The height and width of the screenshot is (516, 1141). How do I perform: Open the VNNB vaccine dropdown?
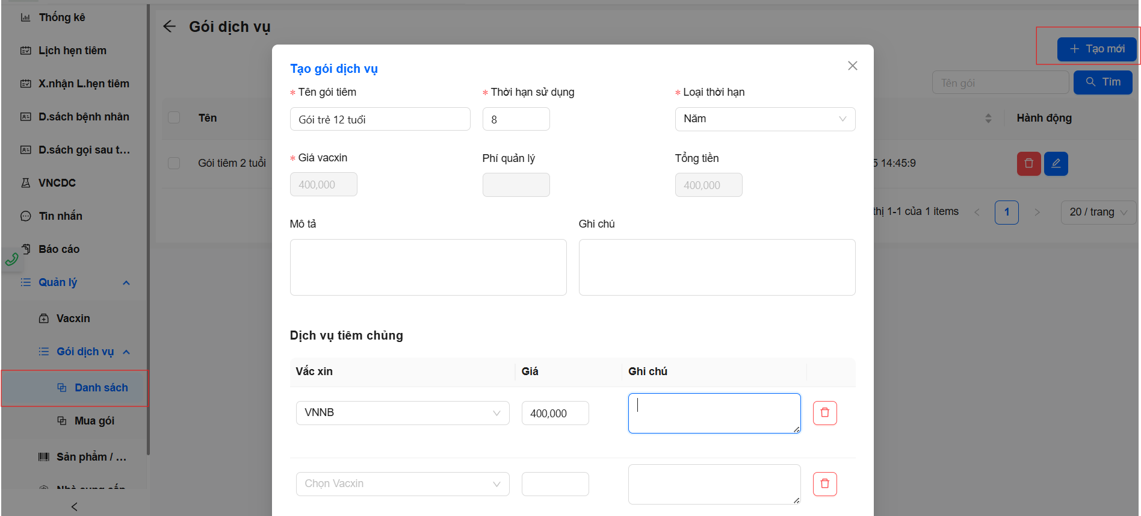[x=402, y=413]
